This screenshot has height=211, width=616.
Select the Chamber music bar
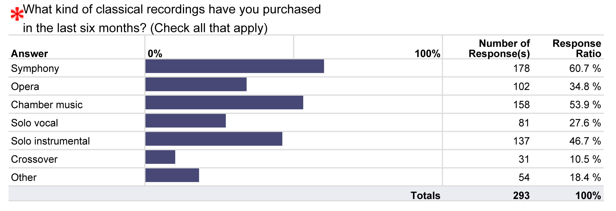pyautogui.click(x=224, y=103)
